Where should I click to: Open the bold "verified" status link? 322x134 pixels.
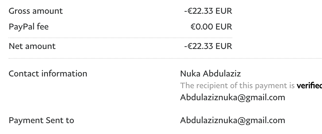click(x=309, y=85)
